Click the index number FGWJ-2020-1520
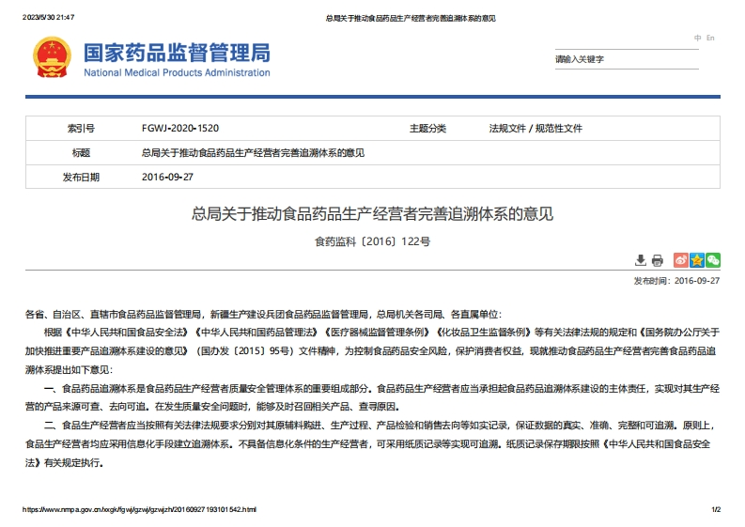The height and width of the screenshot is (527, 745). pyautogui.click(x=179, y=129)
